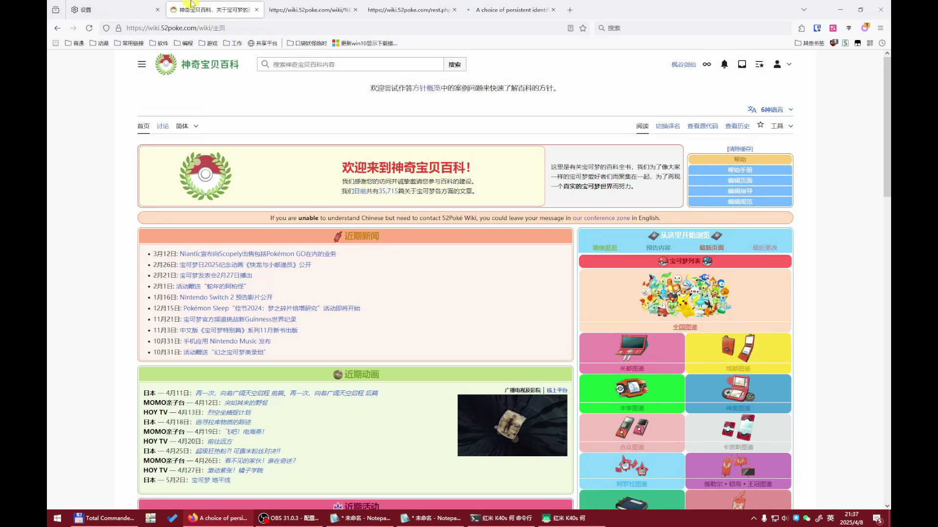Open the user account menu icon
This screenshot has width=938, height=527.
777,64
